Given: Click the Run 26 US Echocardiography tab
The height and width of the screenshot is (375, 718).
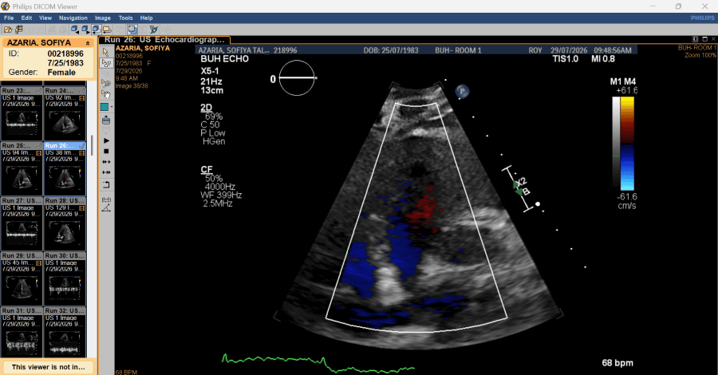Looking at the screenshot, I should (x=164, y=40).
